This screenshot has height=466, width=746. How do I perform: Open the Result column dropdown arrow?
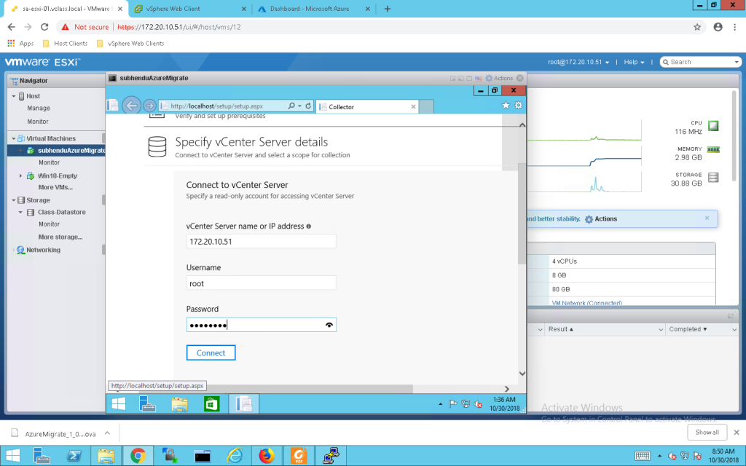pyautogui.click(x=661, y=330)
